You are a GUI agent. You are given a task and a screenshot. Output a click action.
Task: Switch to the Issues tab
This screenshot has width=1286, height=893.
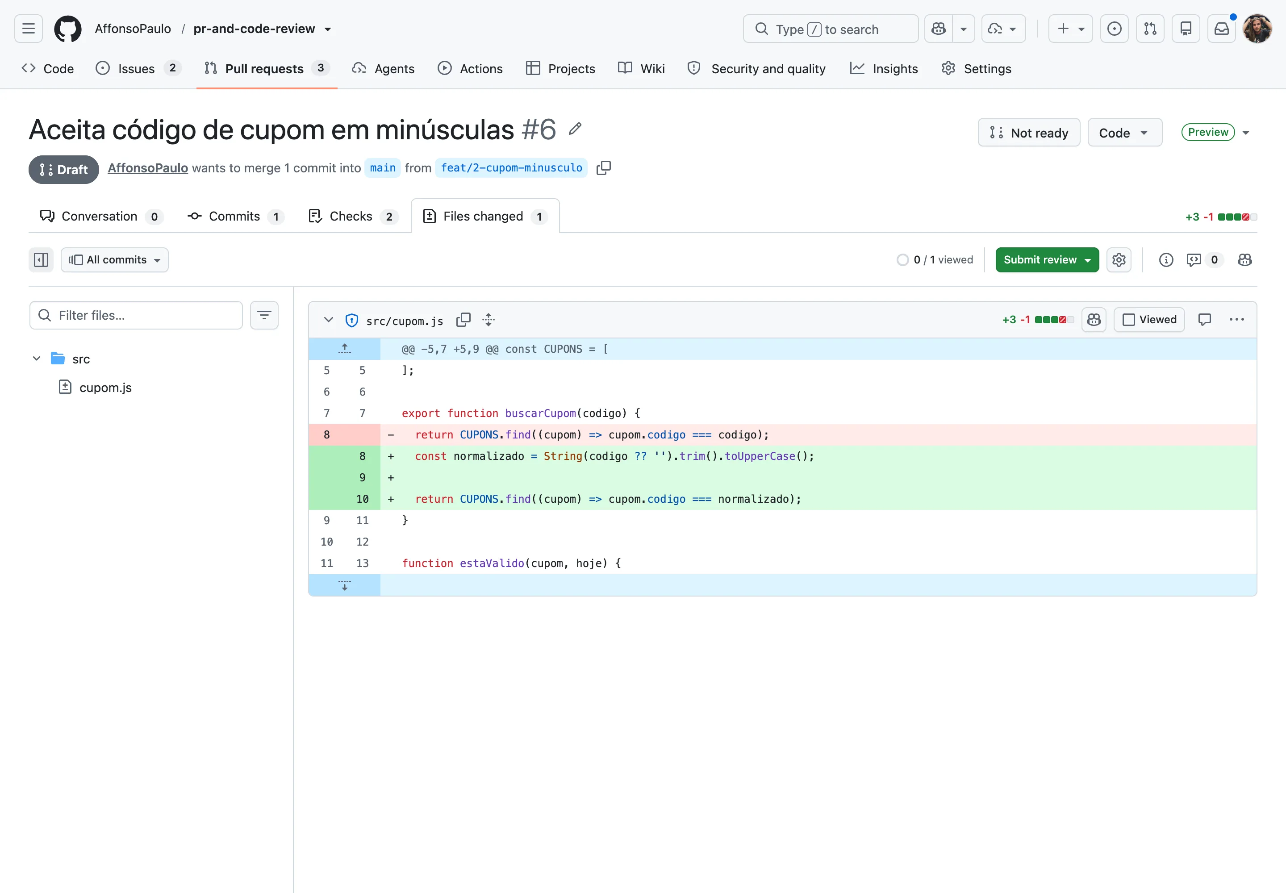tap(138, 68)
